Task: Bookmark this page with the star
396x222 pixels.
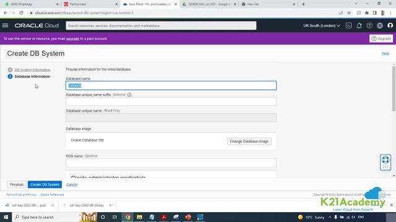Action: coord(349,13)
